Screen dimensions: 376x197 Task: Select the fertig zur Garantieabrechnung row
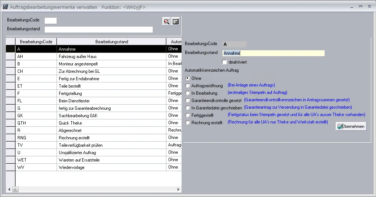94,108
